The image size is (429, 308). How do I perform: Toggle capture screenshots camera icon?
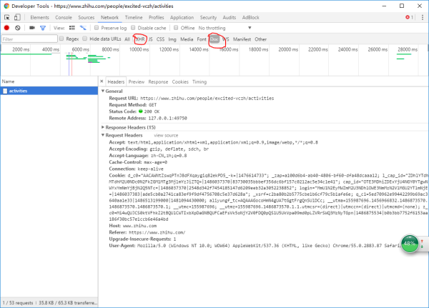[x=31, y=28]
